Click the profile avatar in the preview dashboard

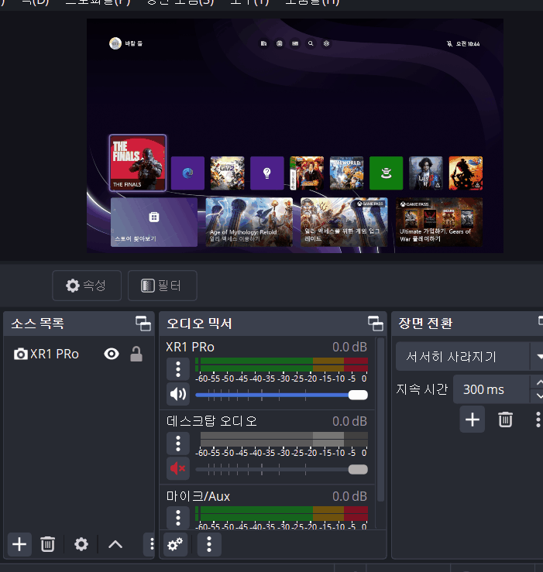(x=115, y=43)
